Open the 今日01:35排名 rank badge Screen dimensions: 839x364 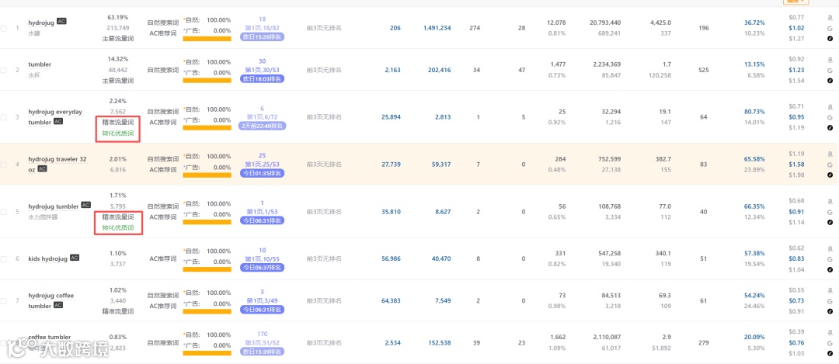pos(263,173)
